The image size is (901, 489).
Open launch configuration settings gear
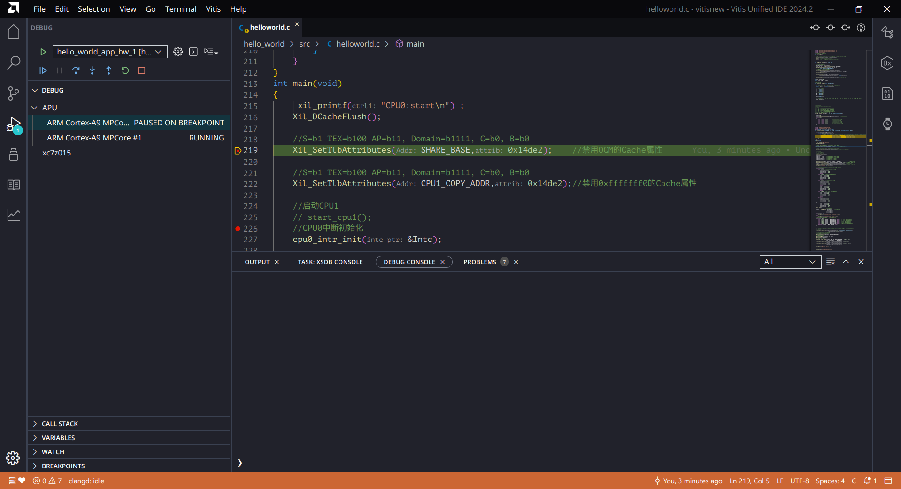coord(178,52)
